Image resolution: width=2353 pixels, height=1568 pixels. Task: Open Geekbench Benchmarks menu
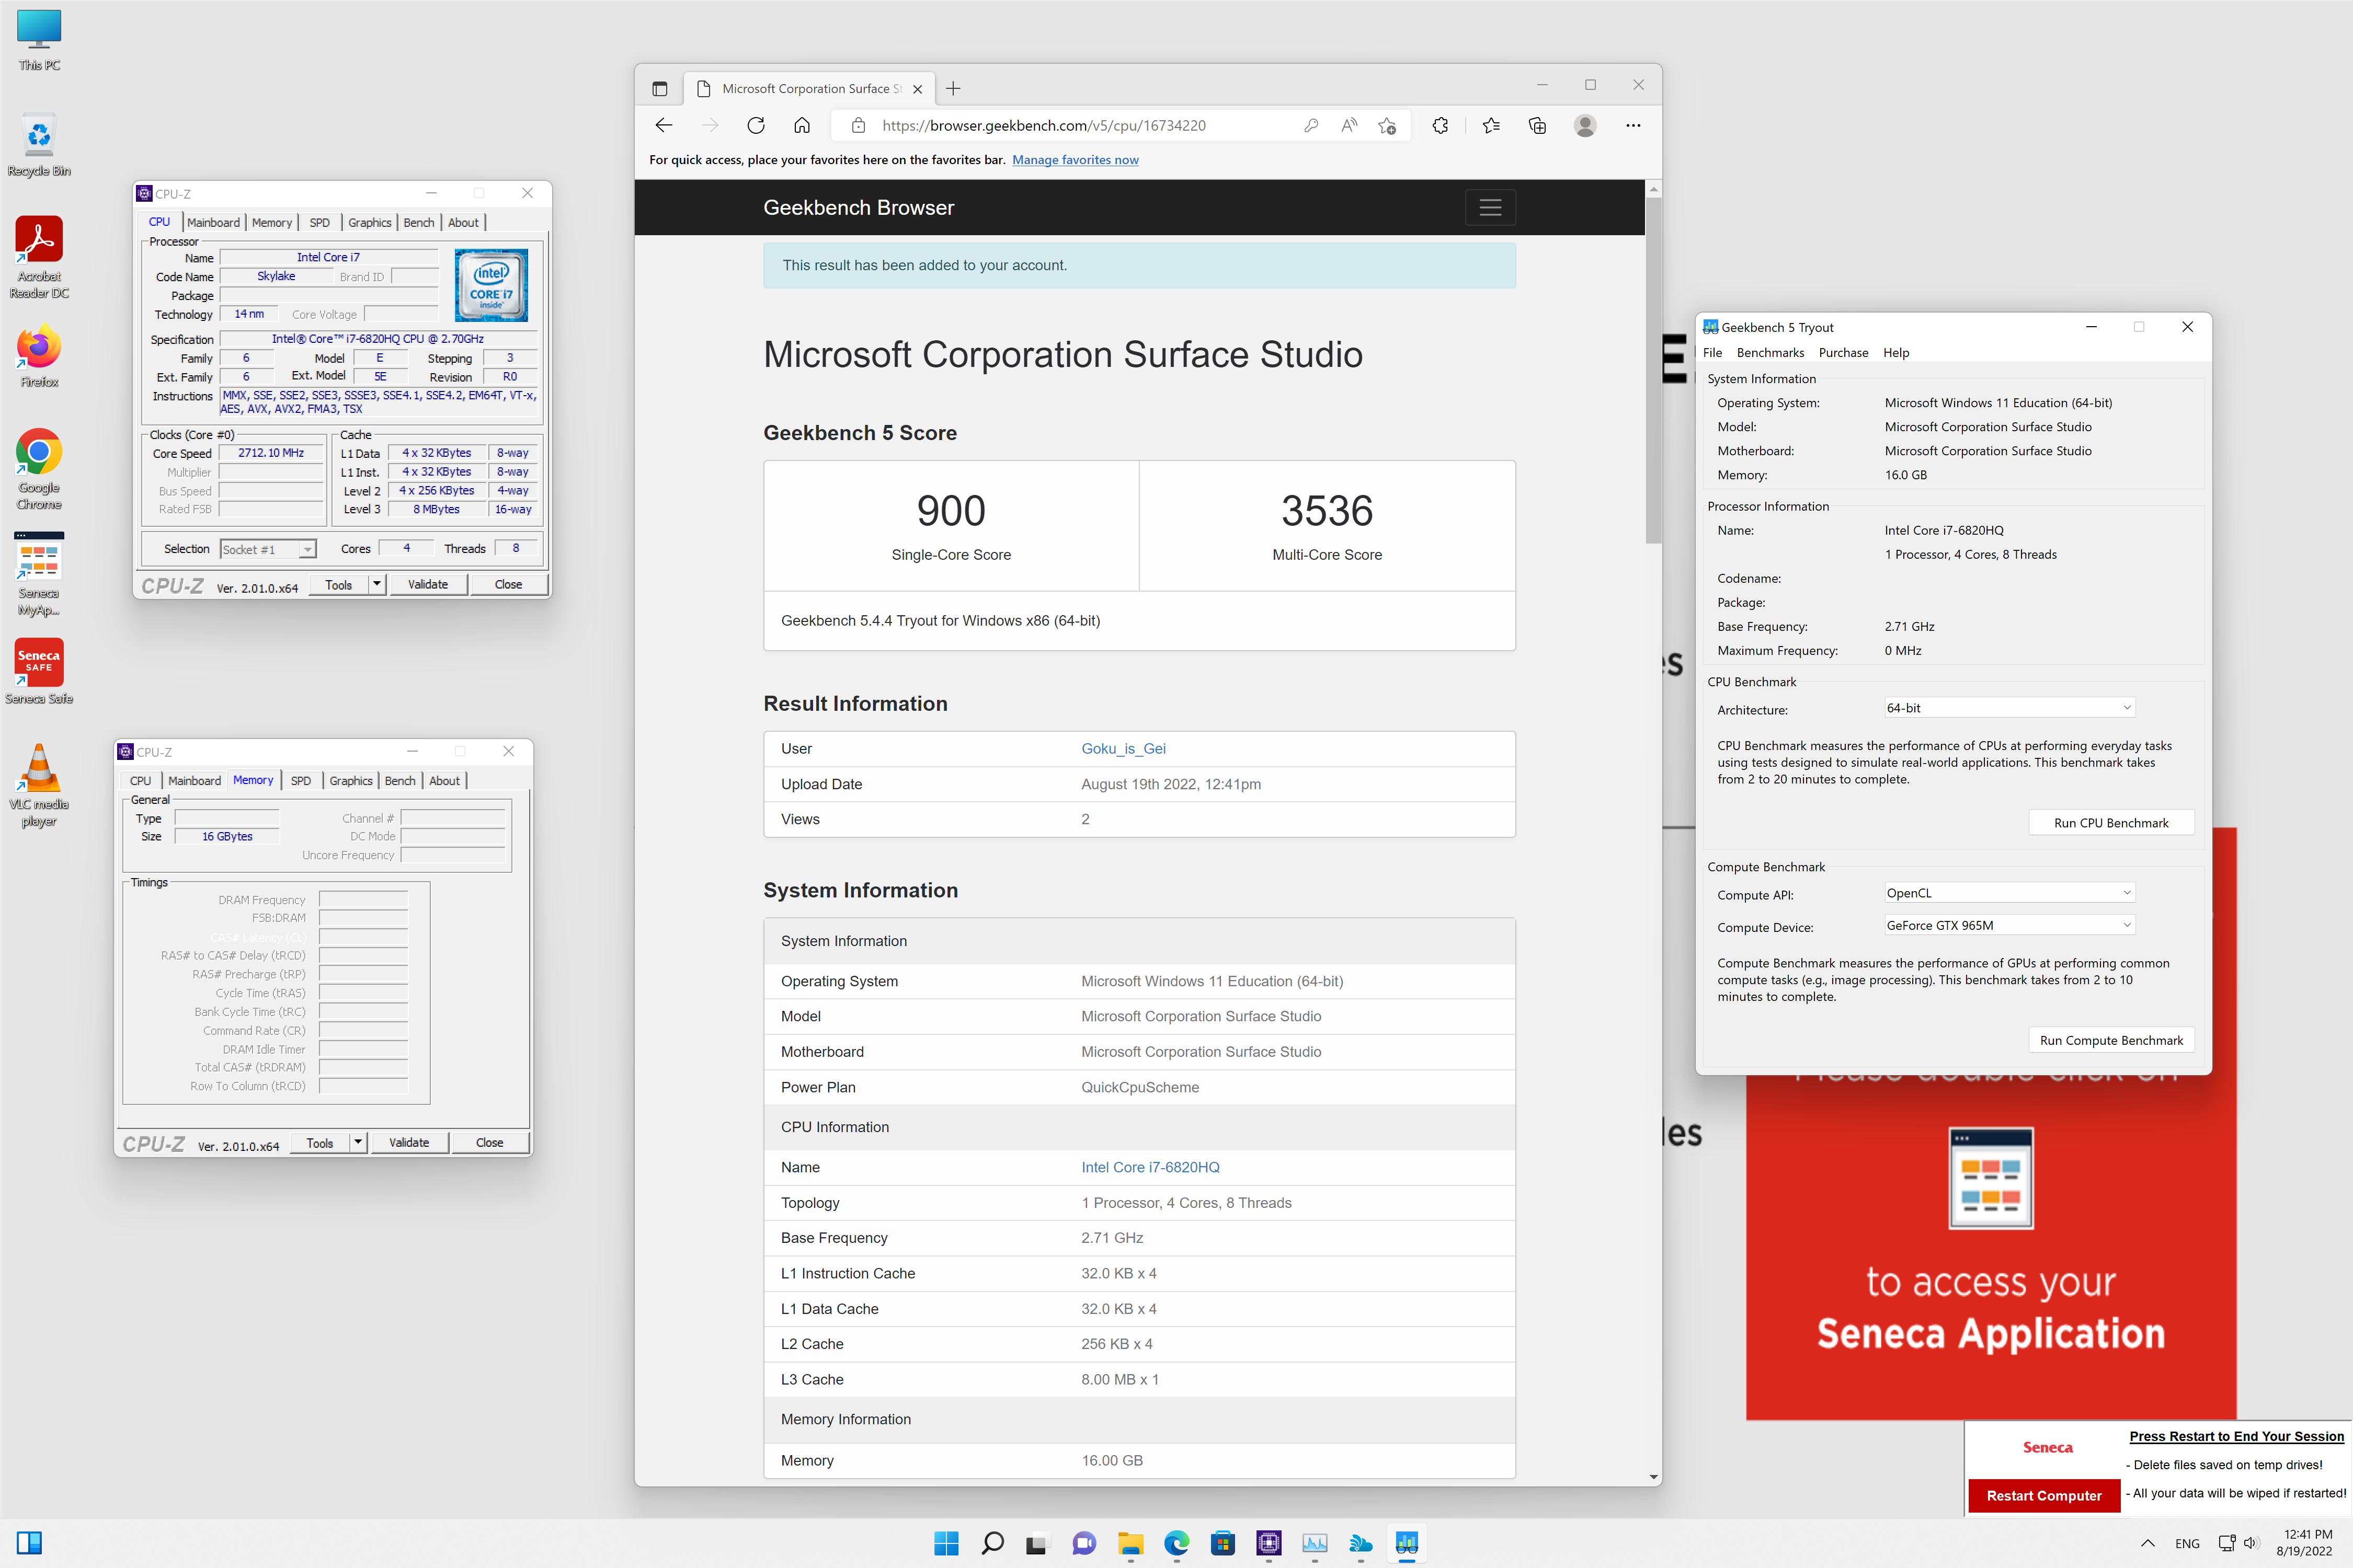(1770, 352)
